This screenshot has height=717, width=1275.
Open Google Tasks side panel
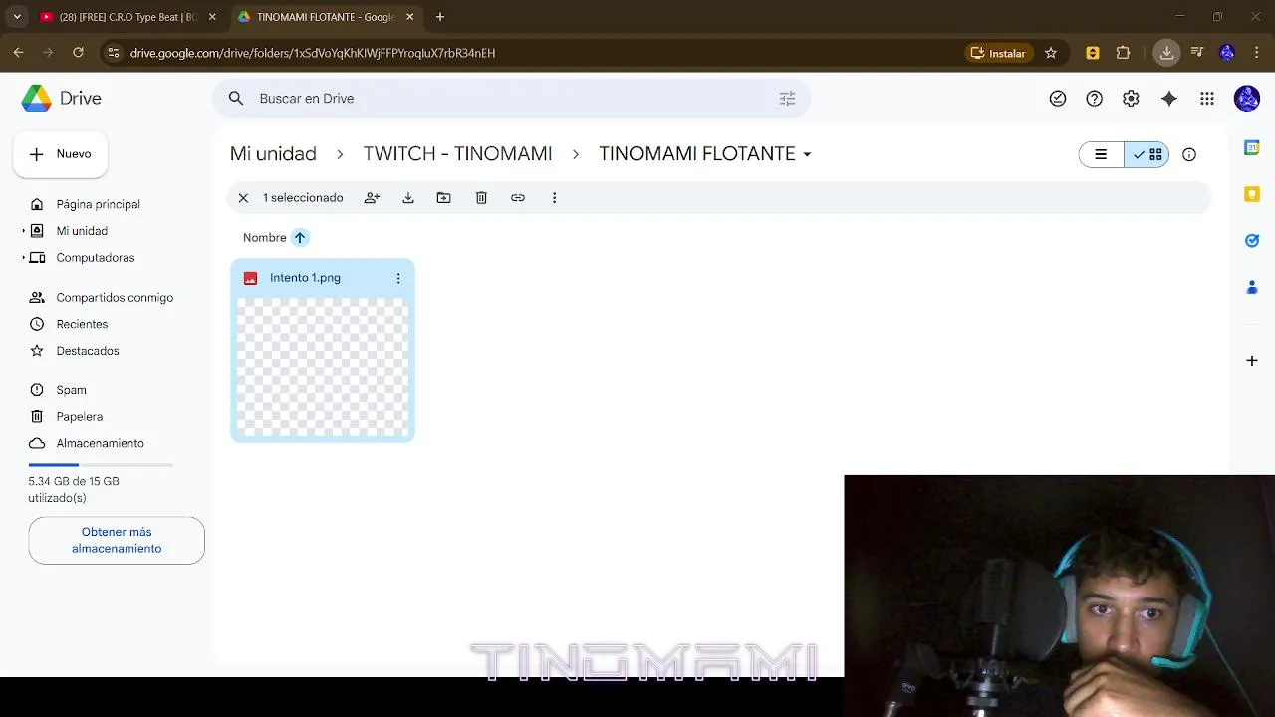[x=1252, y=240]
